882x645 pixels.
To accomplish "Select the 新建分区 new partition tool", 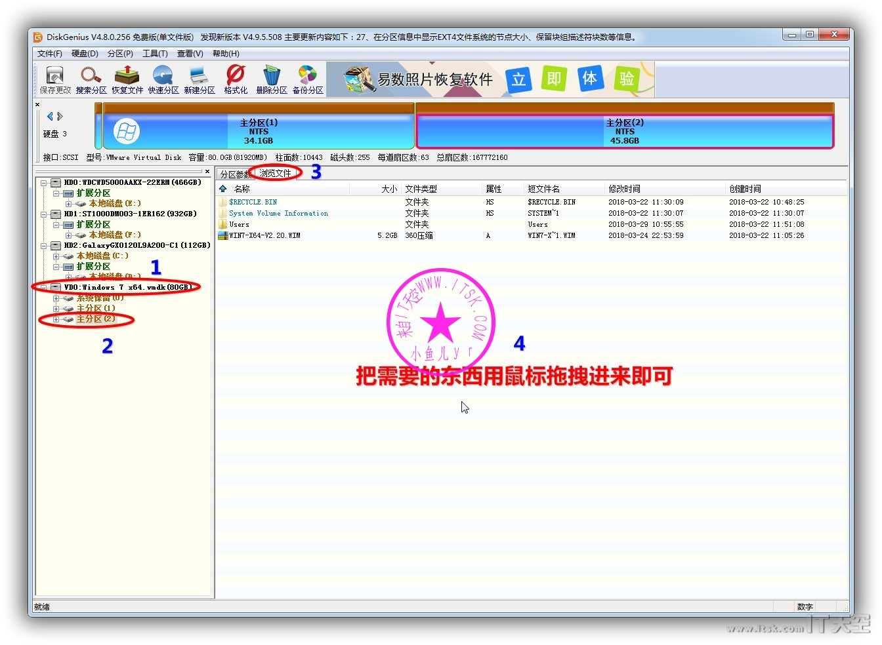I will click(199, 80).
